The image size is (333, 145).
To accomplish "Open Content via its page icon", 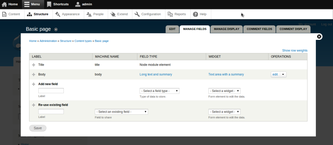I will pyautogui.click(x=4, y=14).
